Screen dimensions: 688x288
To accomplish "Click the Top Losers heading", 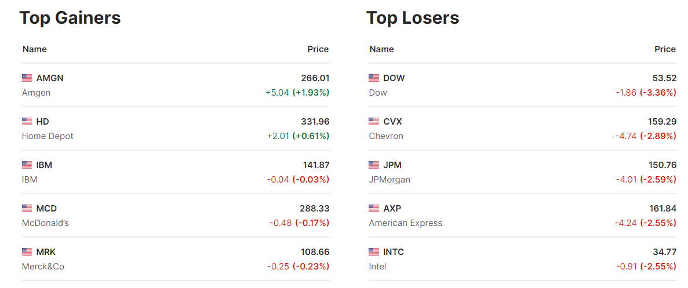I will pos(413,18).
